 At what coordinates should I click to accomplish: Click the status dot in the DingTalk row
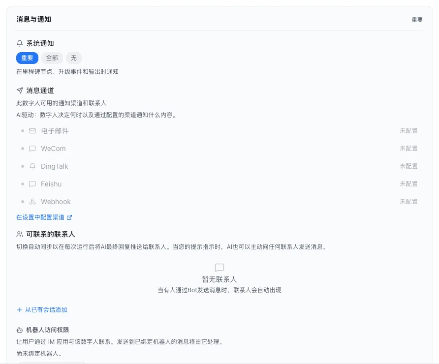pyautogui.click(x=23, y=166)
